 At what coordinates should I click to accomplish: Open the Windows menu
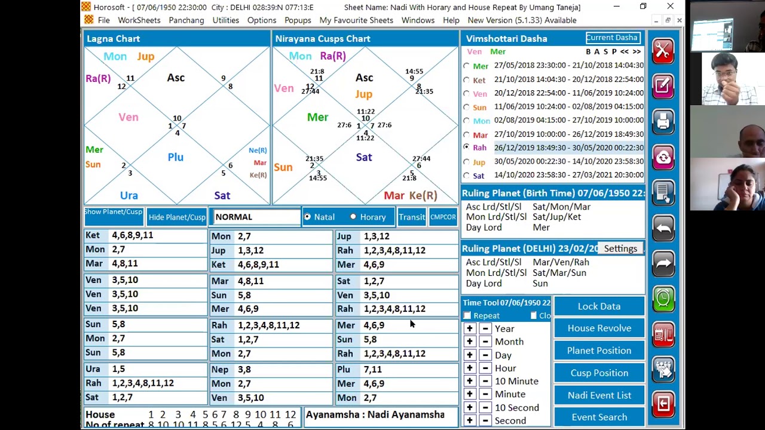pos(418,20)
